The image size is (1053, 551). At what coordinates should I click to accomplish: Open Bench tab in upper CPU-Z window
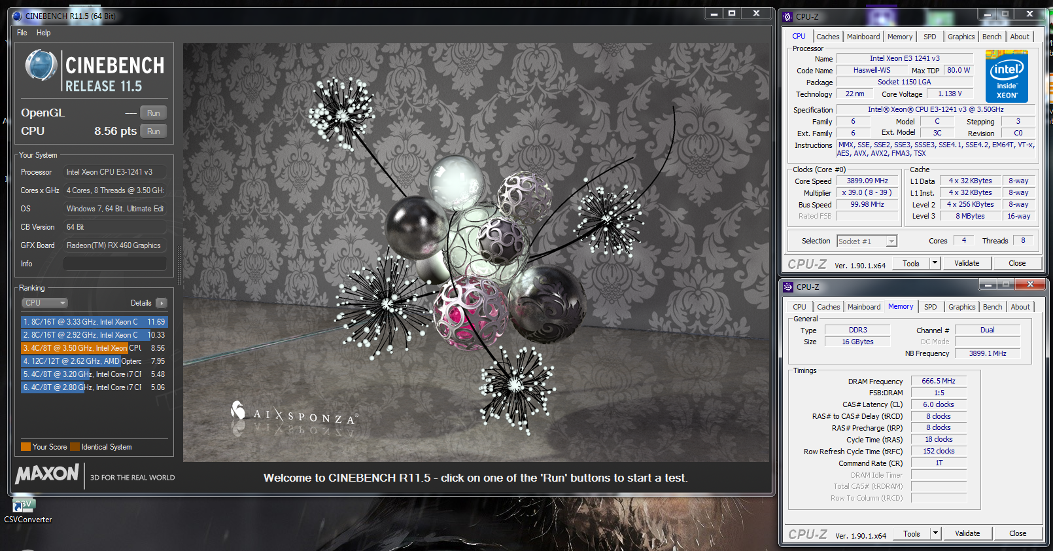[x=992, y=37]
